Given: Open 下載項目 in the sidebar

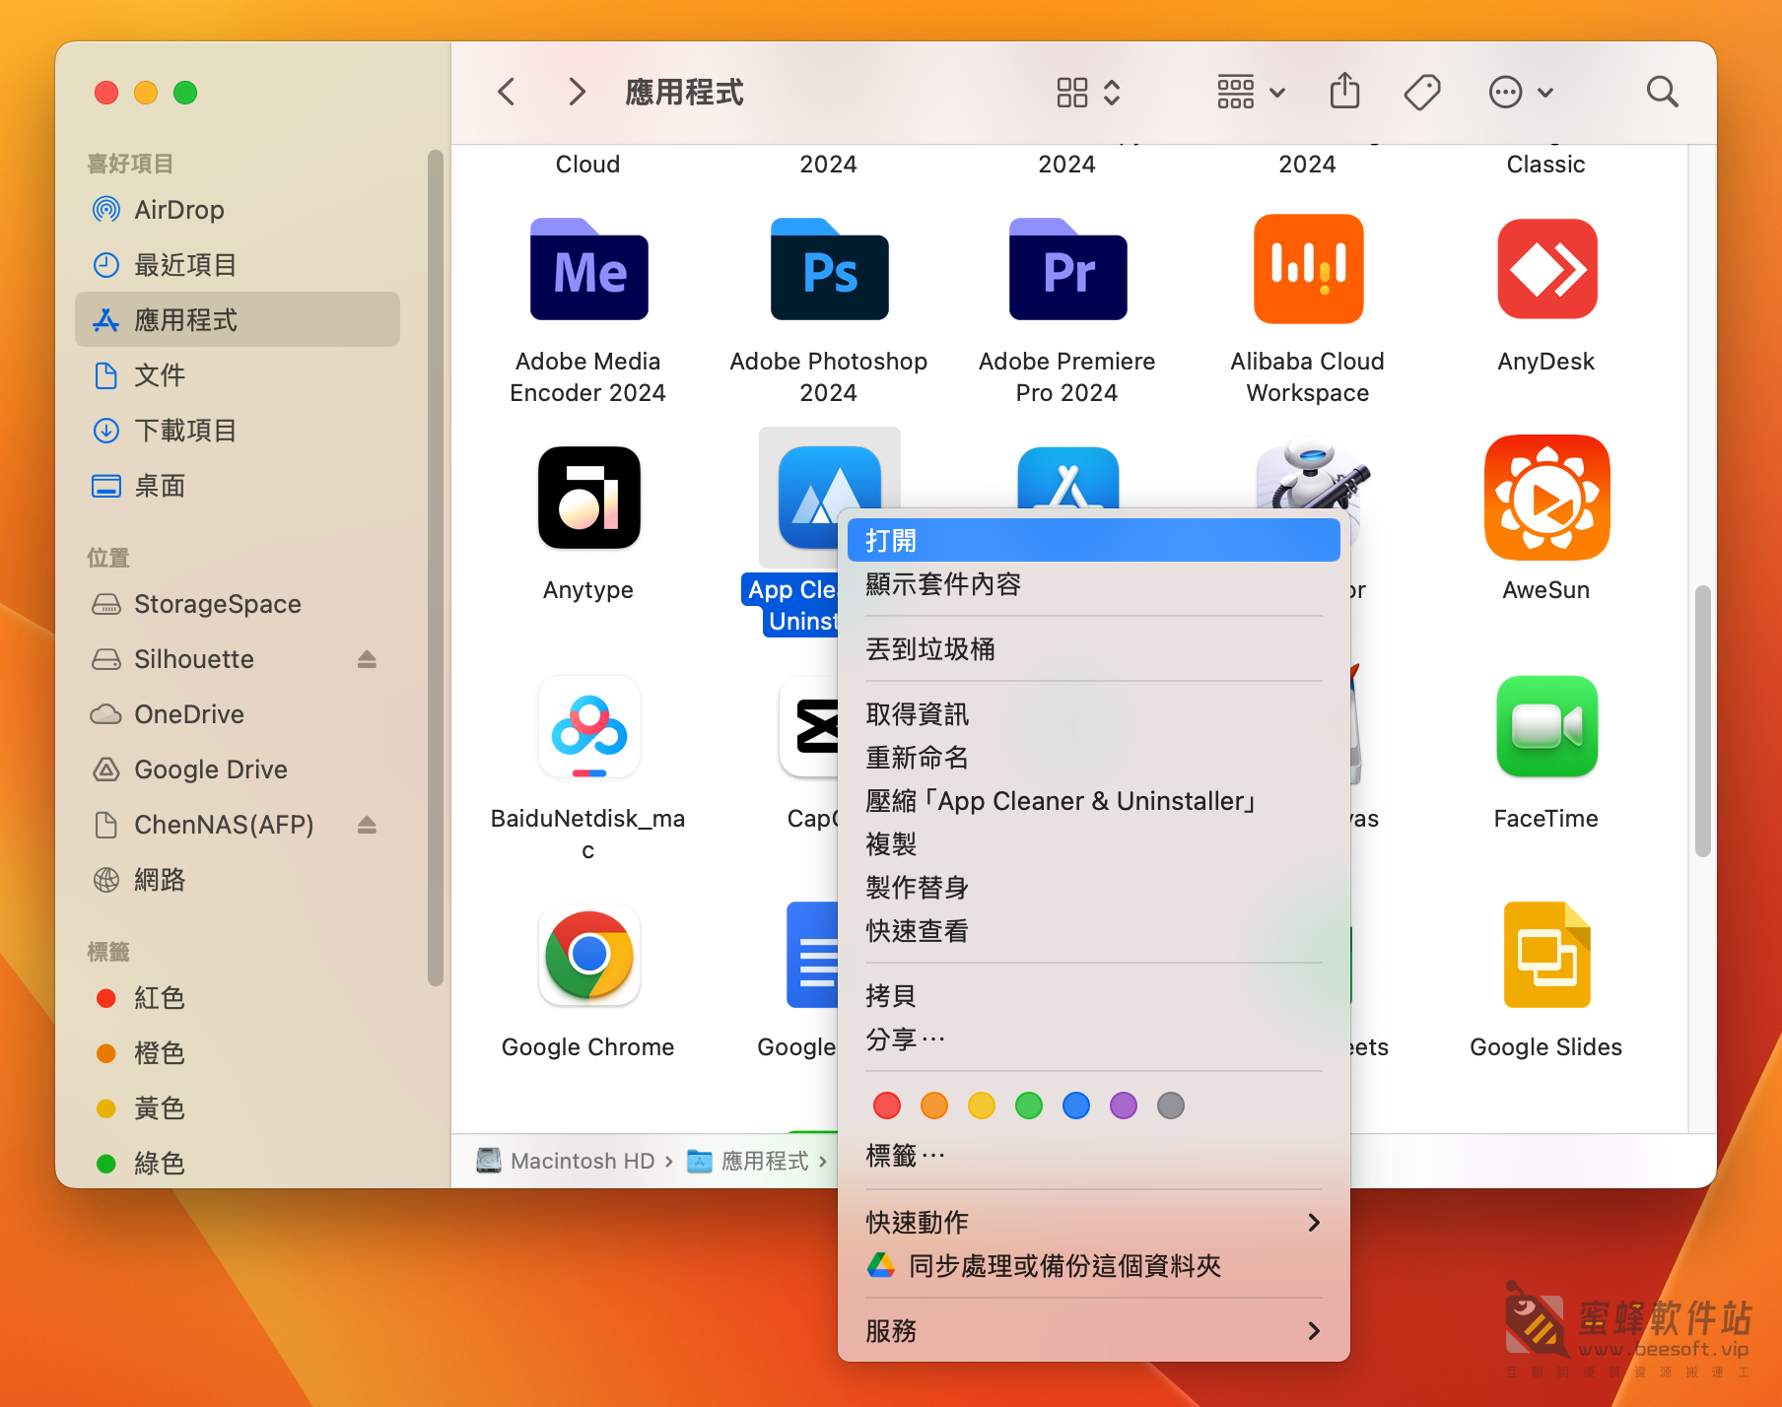Looking at the screenshot, I should [238, 431].
